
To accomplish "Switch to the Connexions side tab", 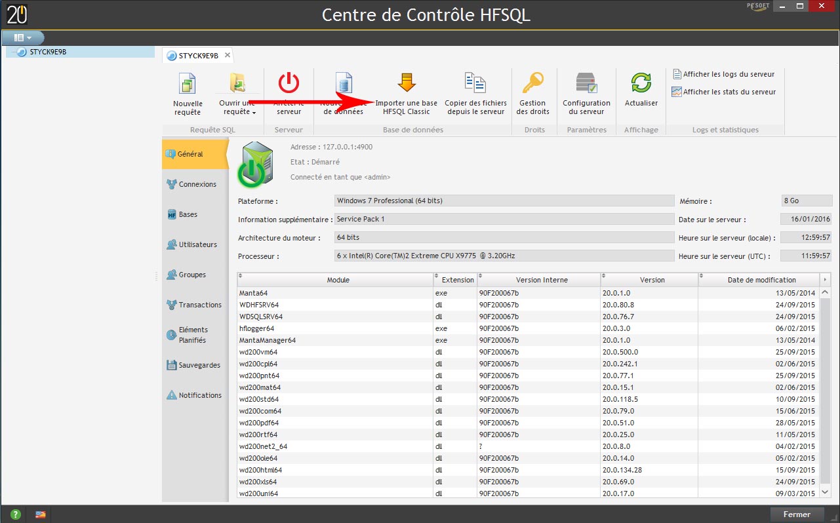I will [x=195, y=185].
